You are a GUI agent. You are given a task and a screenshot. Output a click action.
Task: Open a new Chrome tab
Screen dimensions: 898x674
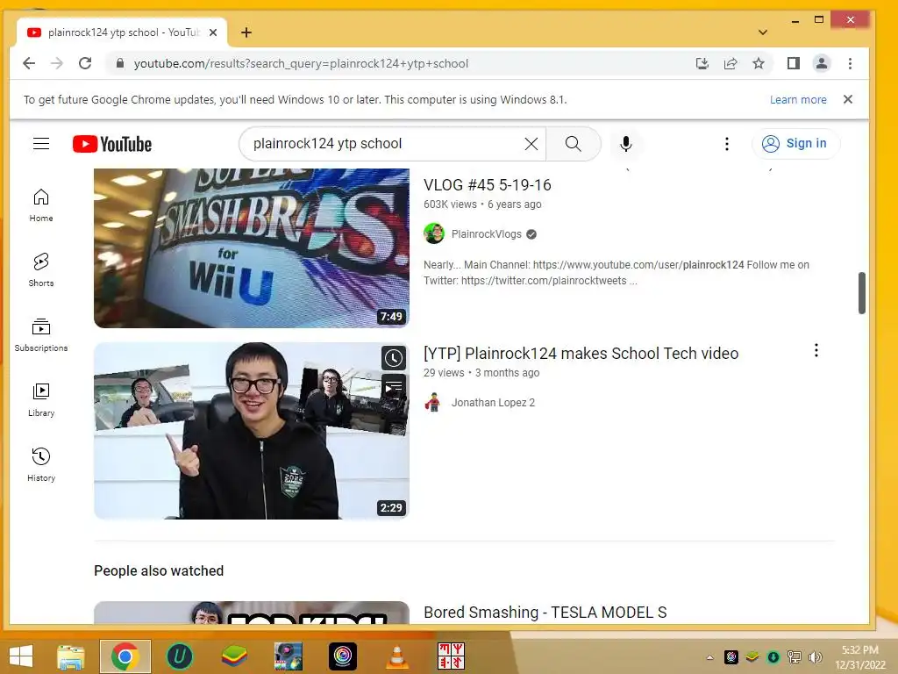point(246,32)
